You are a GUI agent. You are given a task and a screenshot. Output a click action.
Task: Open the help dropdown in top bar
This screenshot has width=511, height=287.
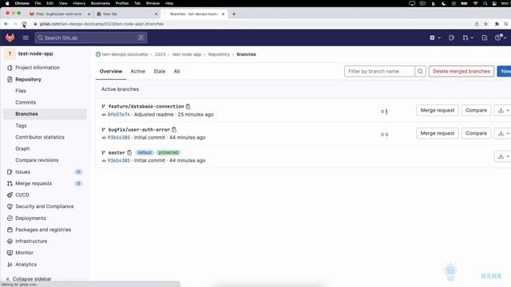point(501,37)
